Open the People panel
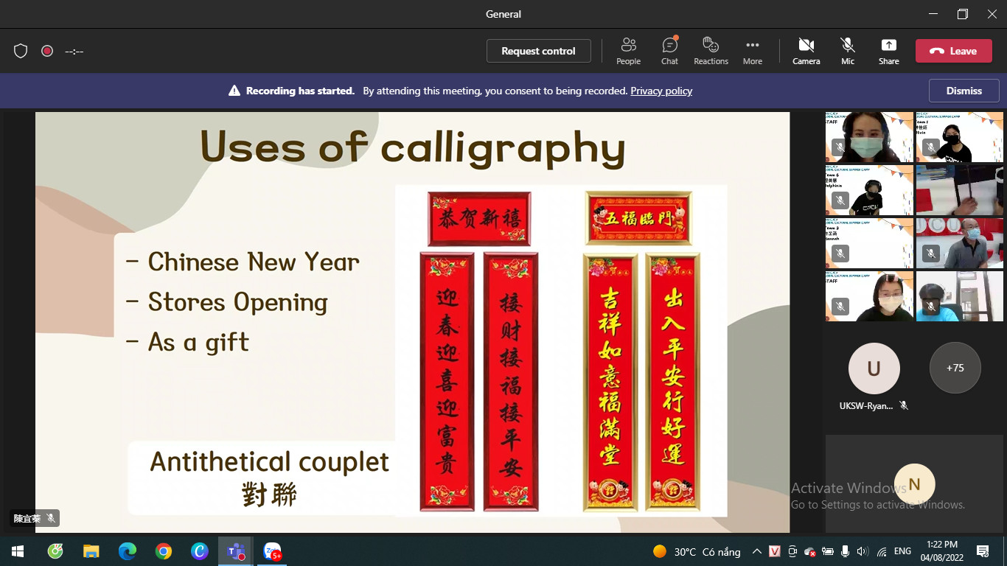This screenshot has width=1007, height=566. tap(628, 51)
